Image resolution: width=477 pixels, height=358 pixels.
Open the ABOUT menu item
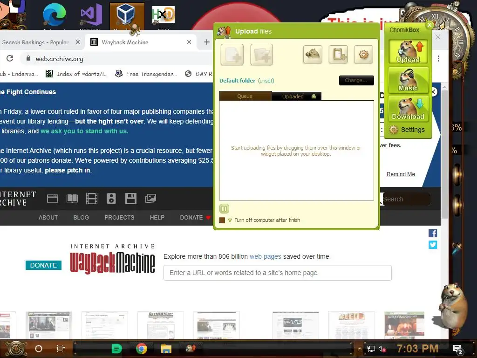coord(48,217)
